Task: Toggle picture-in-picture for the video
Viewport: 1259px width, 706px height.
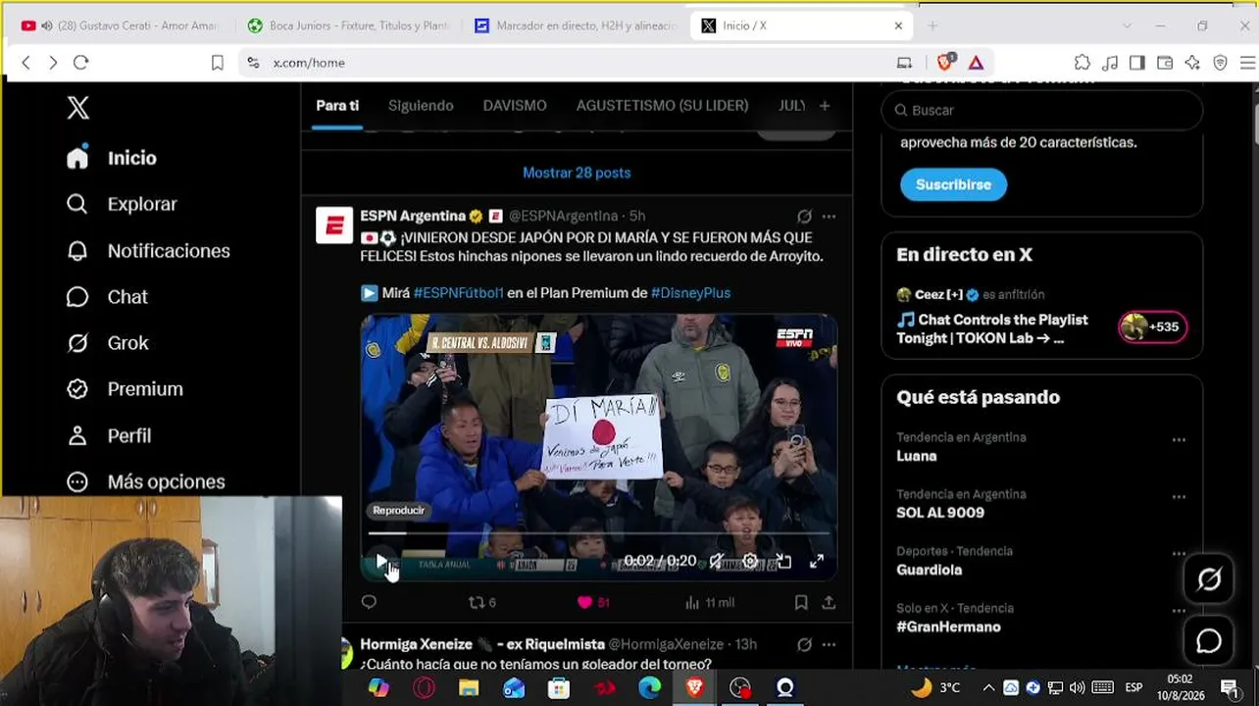Action: (783, 562)
